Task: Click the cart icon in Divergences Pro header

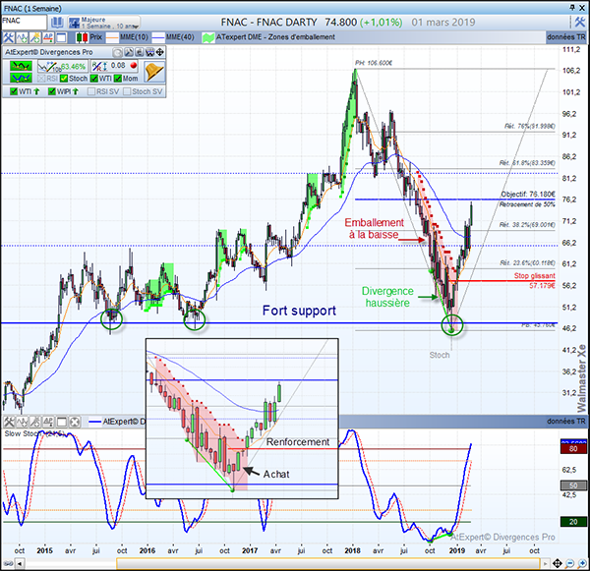Action: (x=149, y=52)
